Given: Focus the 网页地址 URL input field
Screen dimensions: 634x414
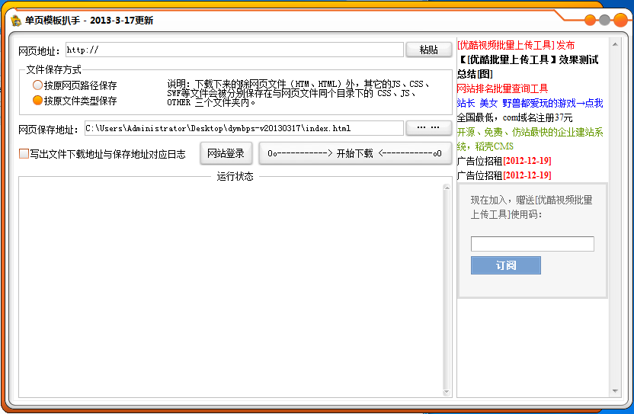Looking at the screenshot, I should (x=235, y=50).
